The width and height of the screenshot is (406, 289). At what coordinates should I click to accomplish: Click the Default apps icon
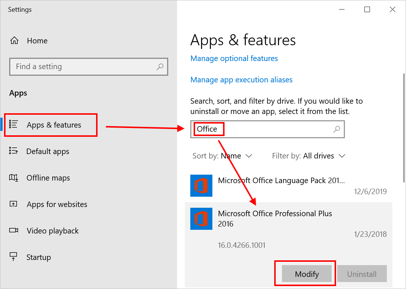14,151
